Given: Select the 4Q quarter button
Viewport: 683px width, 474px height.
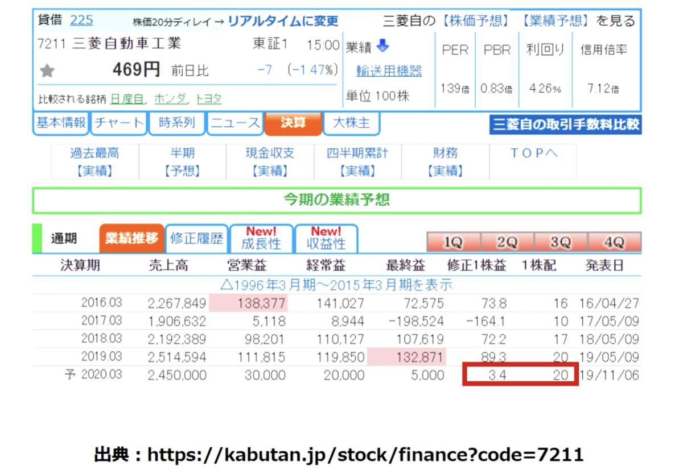Looking at the screenshot, I should (x=614, y=242).
